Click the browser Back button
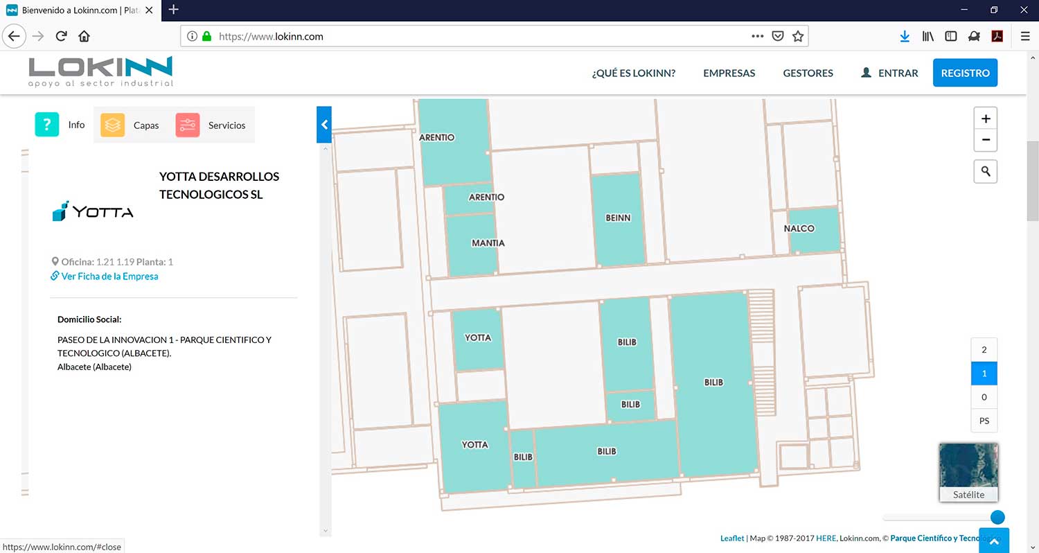Image resolution: width=1039 pixels, height=553 pixels. click(15, 36)
